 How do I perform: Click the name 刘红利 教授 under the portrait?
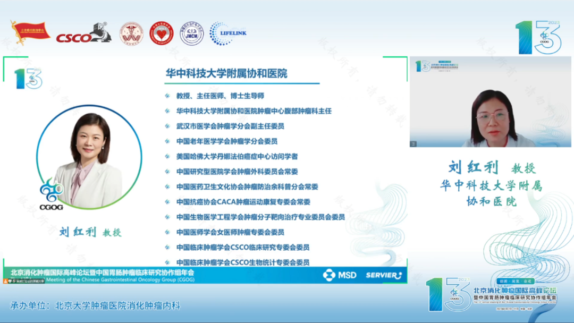point(90,232)
